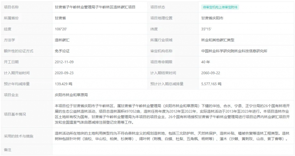Image resolution: width=295 pixels, height=156 pixels.
Task: Click the 待审定机构上传审定附件 status badge
Action: tap(220, 7)
